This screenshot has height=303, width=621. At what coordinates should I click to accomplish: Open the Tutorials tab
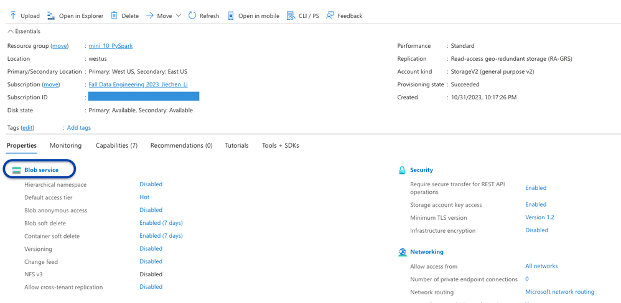(237, 145)
